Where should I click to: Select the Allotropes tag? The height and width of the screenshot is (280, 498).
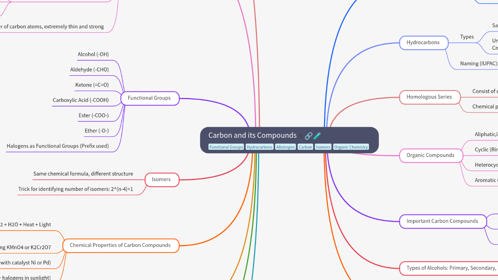tap(286, 147)
